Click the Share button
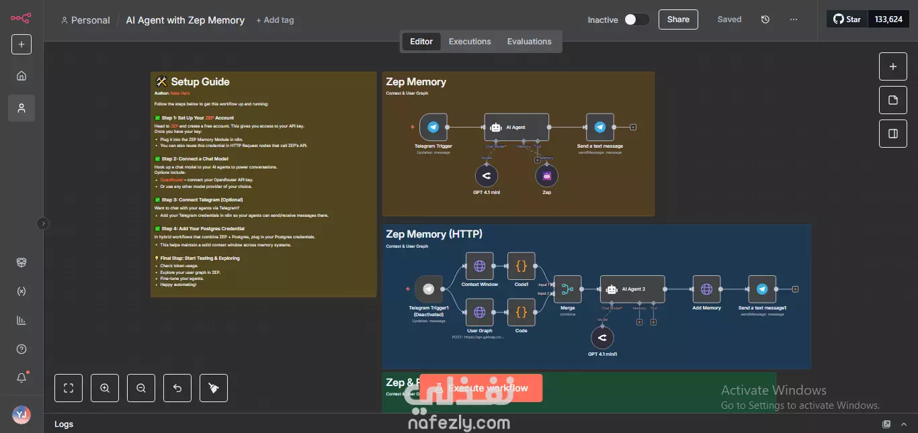 [678, 19]
